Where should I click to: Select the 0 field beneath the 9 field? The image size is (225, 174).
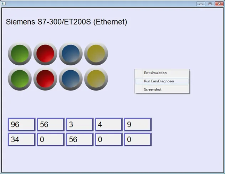point(138,140)
